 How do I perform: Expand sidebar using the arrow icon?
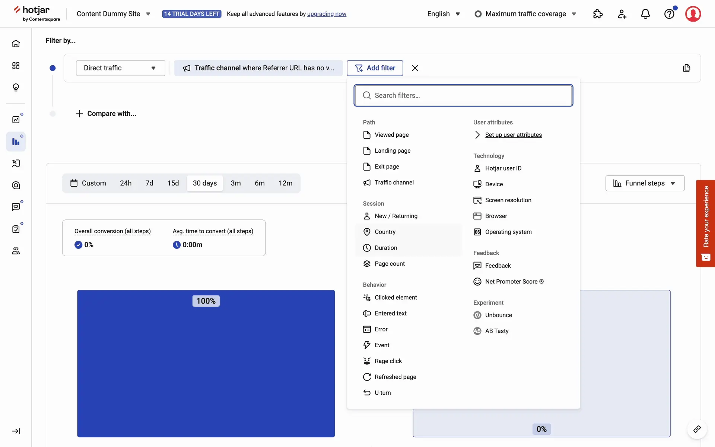coord(16,431)
